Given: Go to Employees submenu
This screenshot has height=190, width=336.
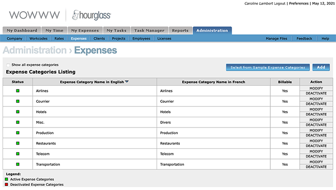Looking at the screenshot, I should [141, 39].
